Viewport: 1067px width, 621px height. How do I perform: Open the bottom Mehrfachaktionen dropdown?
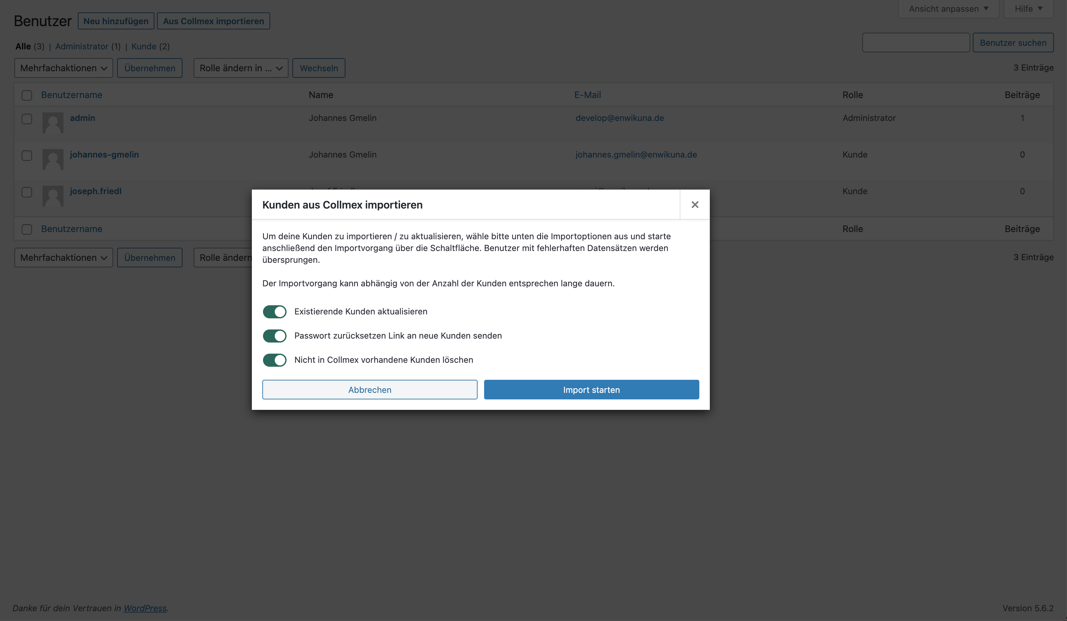point(63,258)
